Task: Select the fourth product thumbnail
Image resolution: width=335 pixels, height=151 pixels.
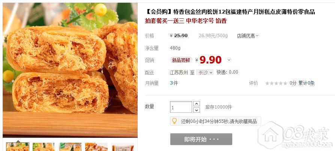Action: tap(96, 147)
